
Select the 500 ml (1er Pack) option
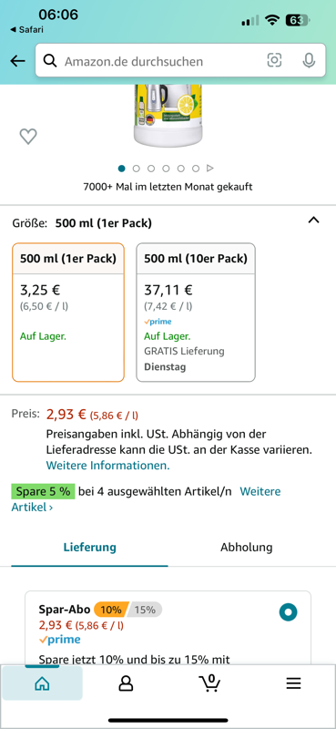68,313
